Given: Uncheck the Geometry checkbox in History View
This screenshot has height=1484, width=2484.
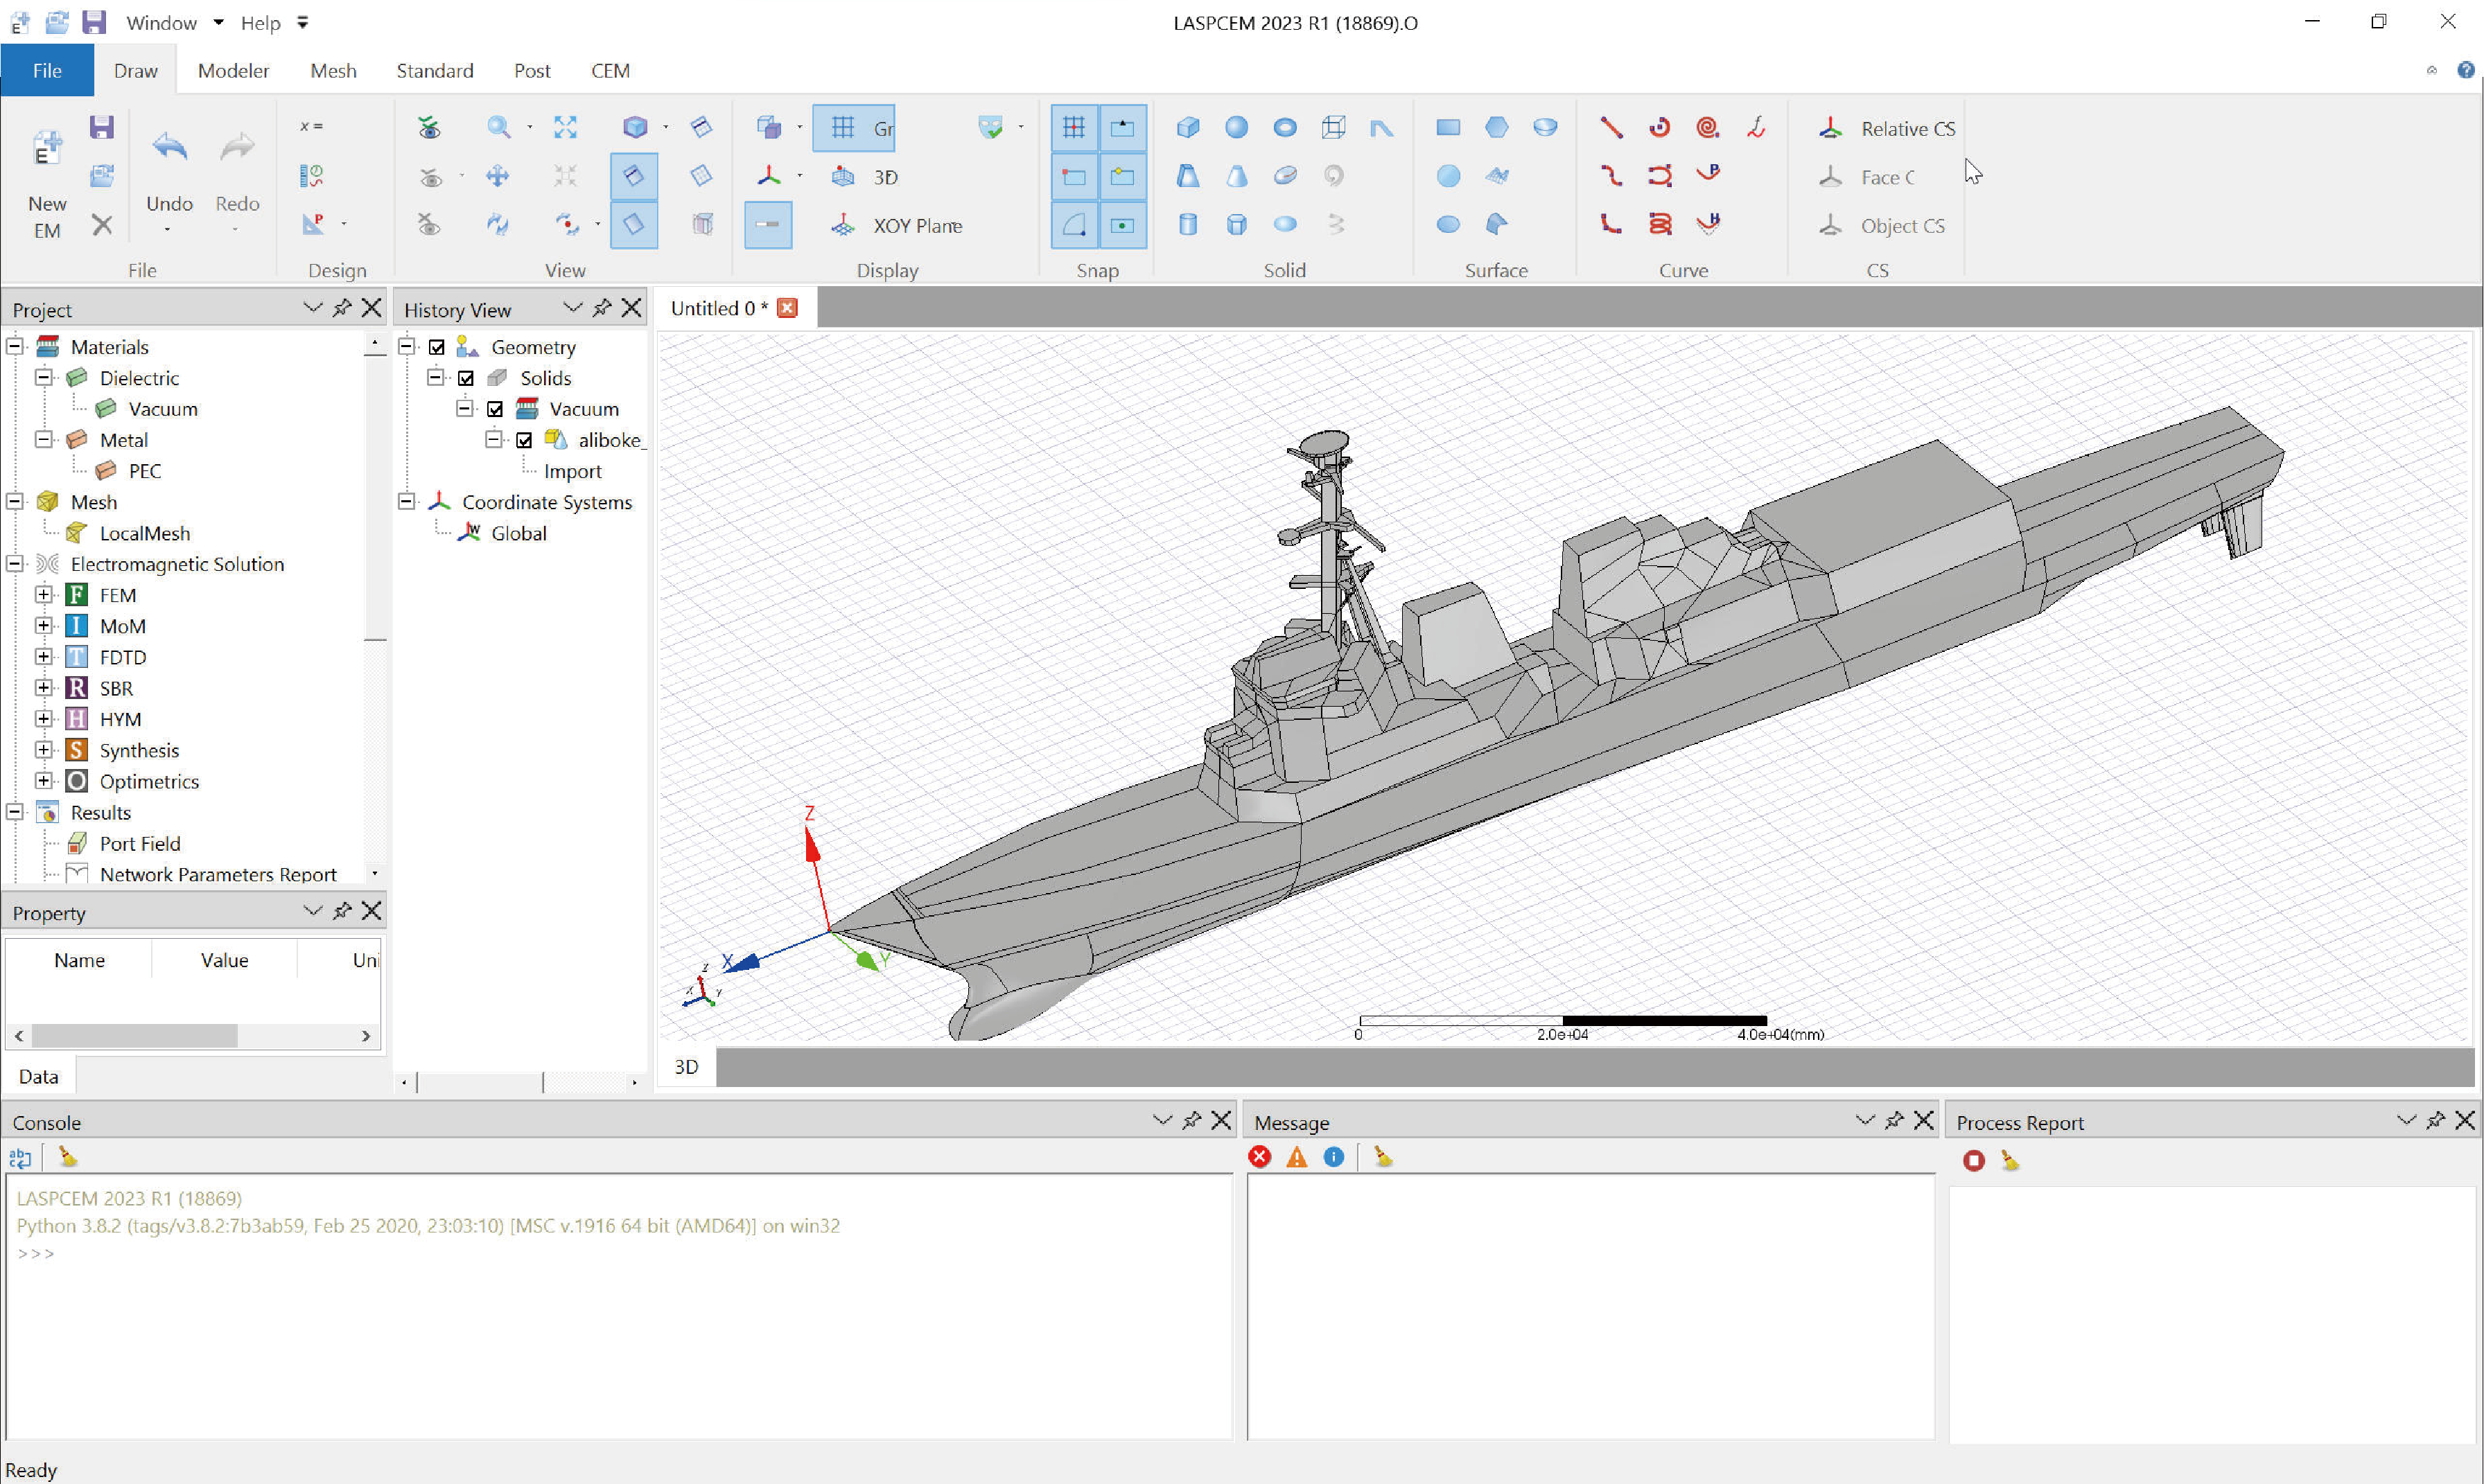Looking at the screenshot, I should point(437,347).
